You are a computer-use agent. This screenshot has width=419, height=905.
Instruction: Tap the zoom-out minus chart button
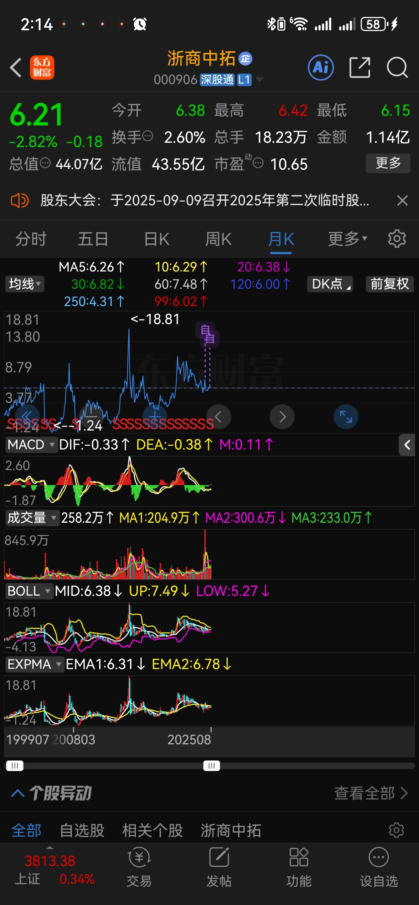point(91,417)
